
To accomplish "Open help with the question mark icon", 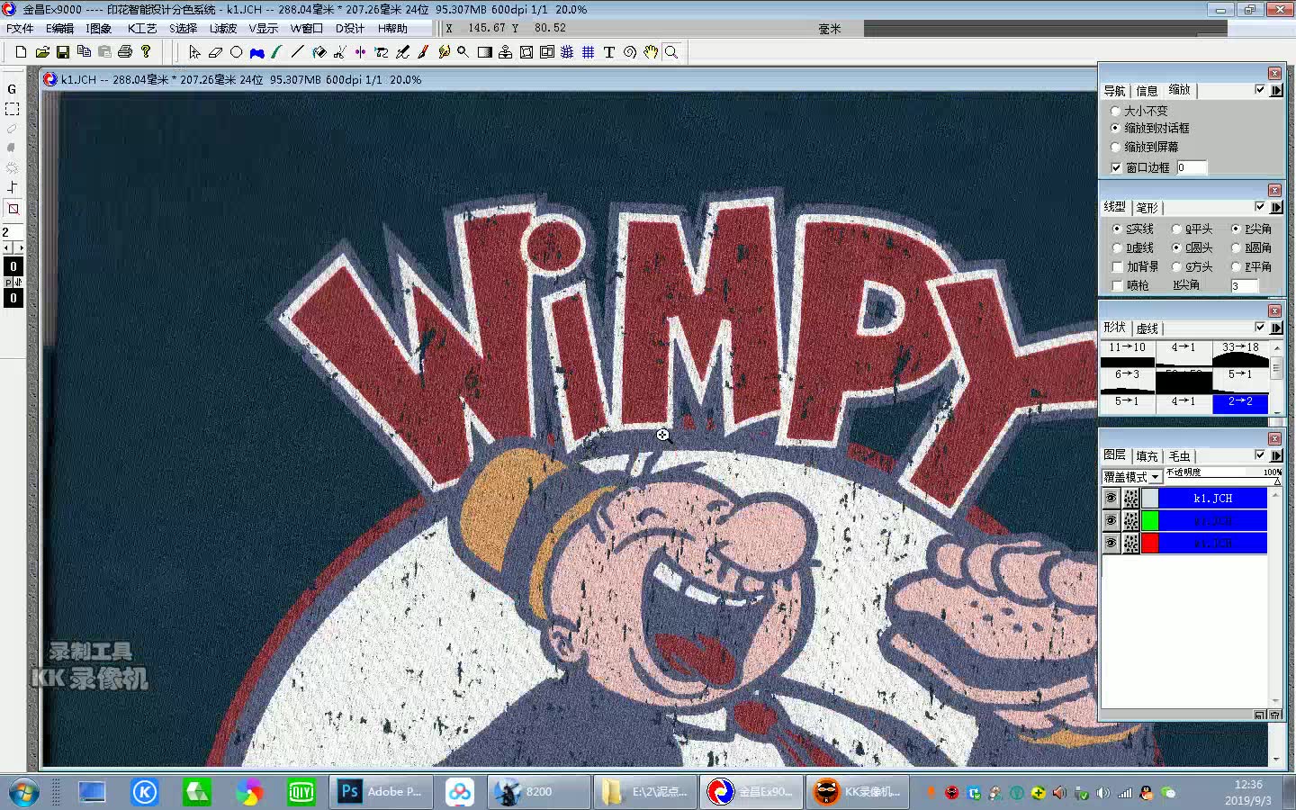I will [146, 52].
